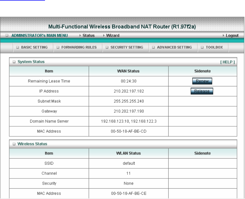
Task: Open the ADVANCED SETTING tab
Action: click(x=174, y=47)
